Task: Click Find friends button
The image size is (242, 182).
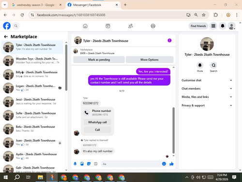Action: 198,26
